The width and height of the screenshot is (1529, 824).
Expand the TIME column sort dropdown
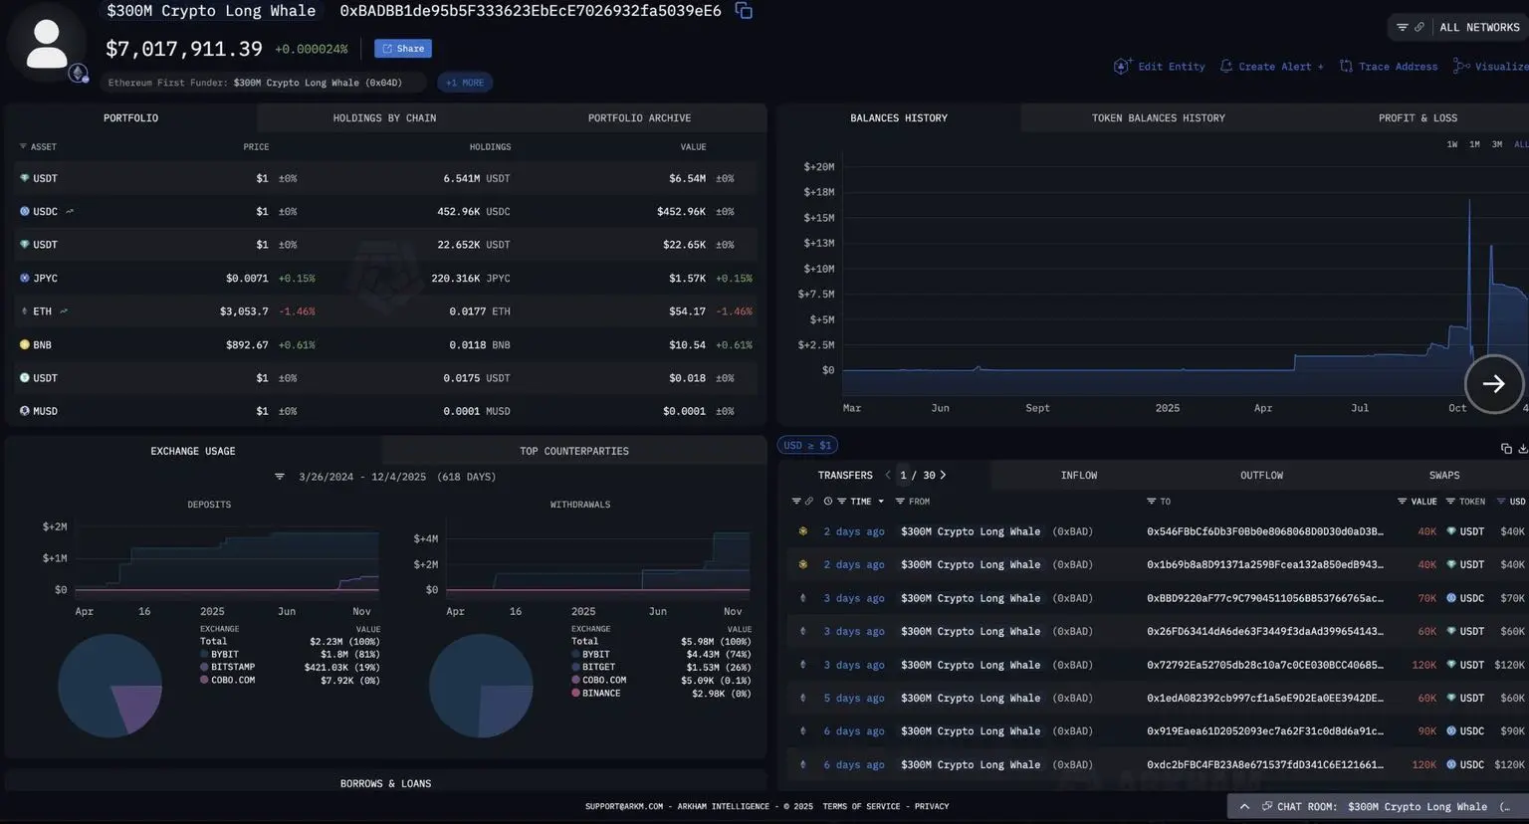(x=881, y=503)
